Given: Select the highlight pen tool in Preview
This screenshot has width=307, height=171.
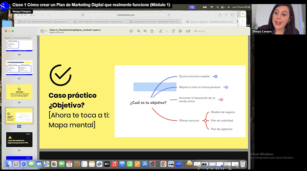Looking at the screenshot, I should [x=161, y=31].
